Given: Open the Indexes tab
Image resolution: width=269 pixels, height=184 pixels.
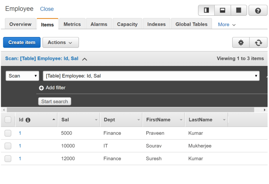Looking at the screenshot, I should (156, 24).
